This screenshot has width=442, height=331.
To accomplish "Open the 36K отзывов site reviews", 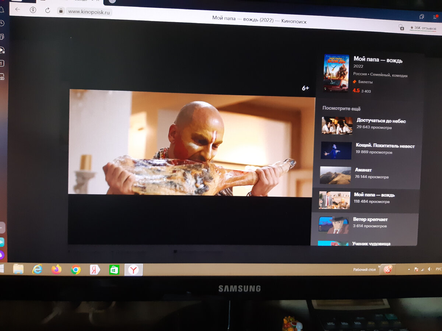I will click(x=422, y=28).
